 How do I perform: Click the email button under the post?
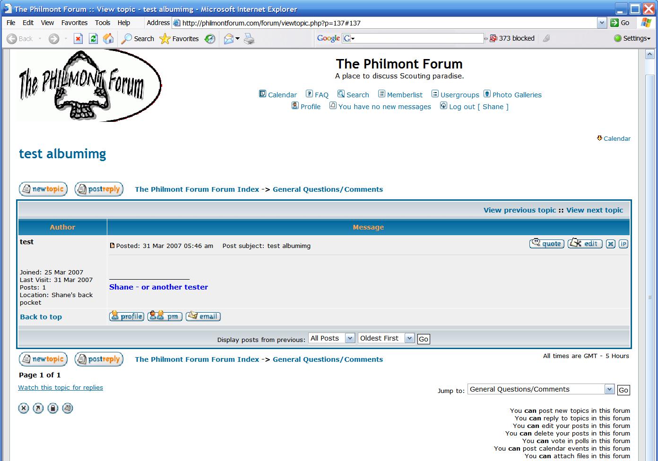tap(203, 316)
